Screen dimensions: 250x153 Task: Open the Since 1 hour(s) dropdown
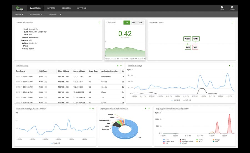pyautogui.click(x=36, y=14)
